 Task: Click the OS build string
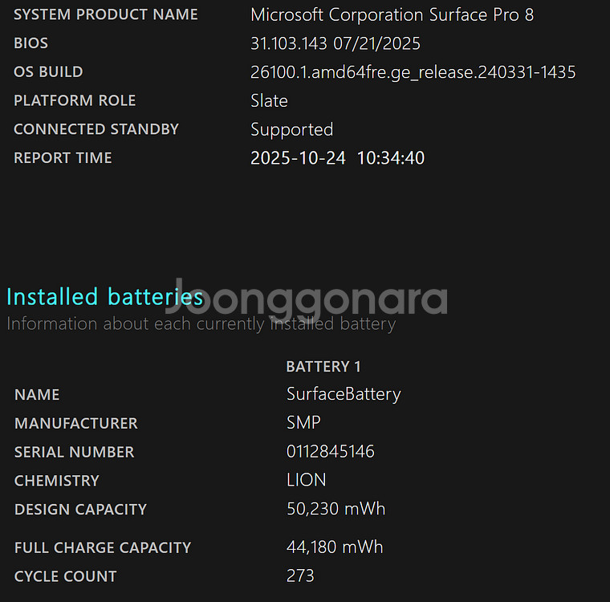(x=413, y=72)
